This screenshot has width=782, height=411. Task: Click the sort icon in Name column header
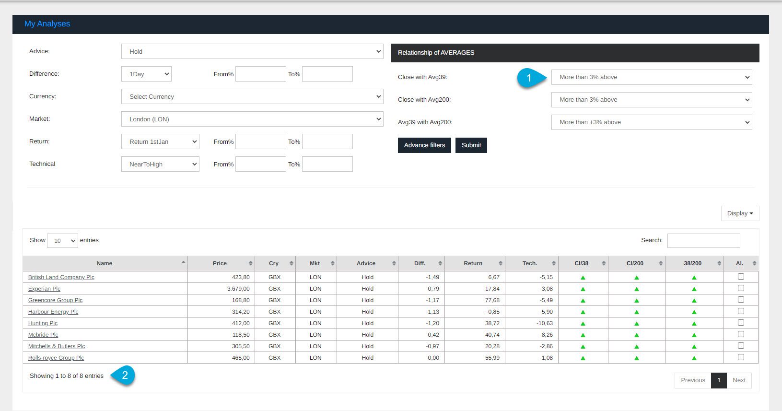pyautogui.click(x=183, y=262)
